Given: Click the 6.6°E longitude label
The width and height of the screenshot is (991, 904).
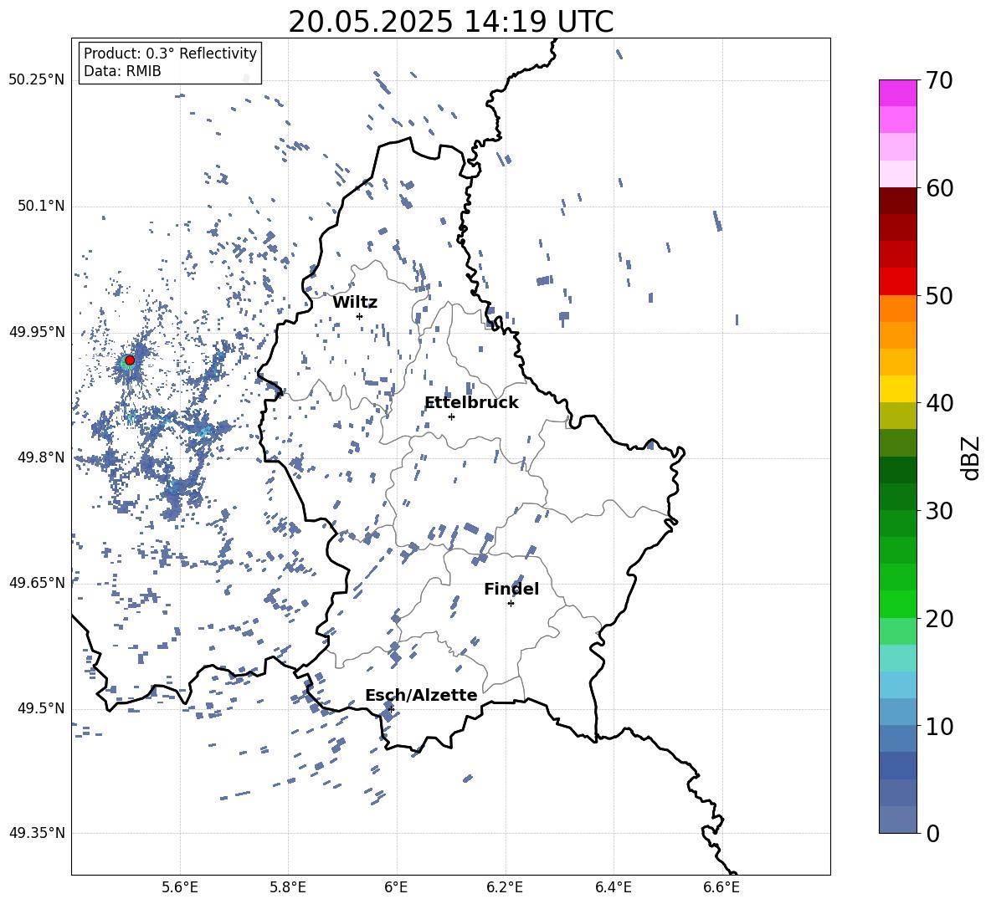Looking at the screenshot, I should 721,888.
